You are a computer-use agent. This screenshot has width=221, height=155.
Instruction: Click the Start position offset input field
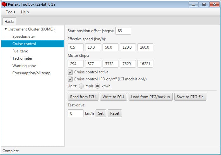pyautogui.click(x=123, y=31)
